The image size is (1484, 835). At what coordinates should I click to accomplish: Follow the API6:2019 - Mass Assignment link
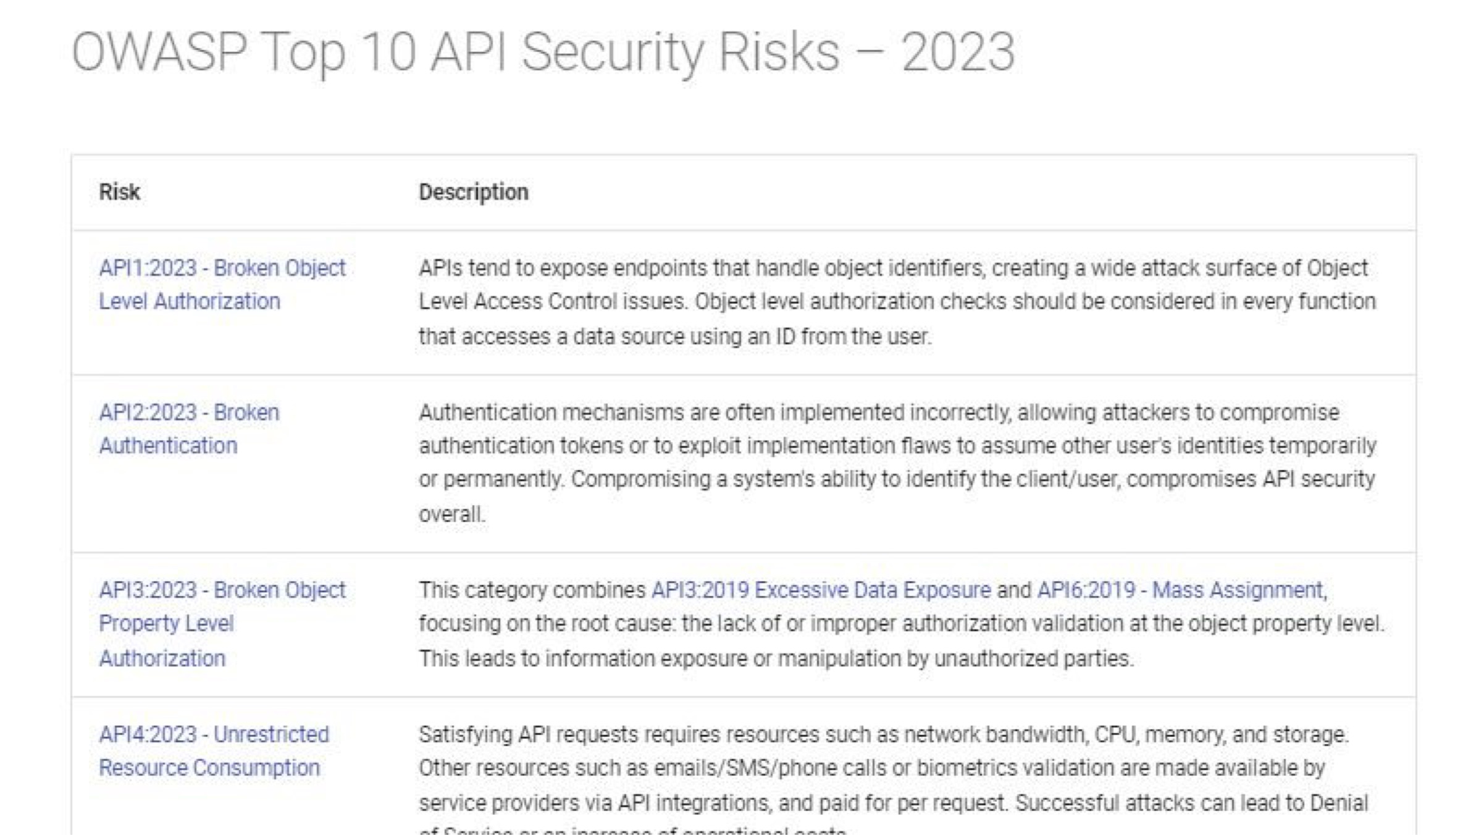coord(1180,590)
